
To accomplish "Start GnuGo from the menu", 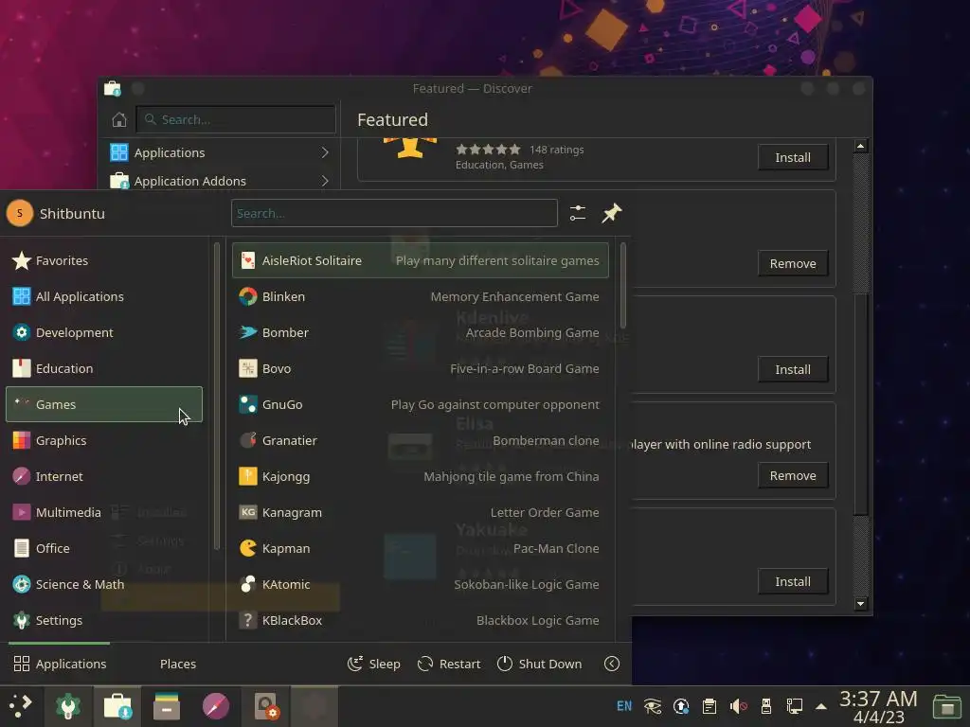I will 420,404.
